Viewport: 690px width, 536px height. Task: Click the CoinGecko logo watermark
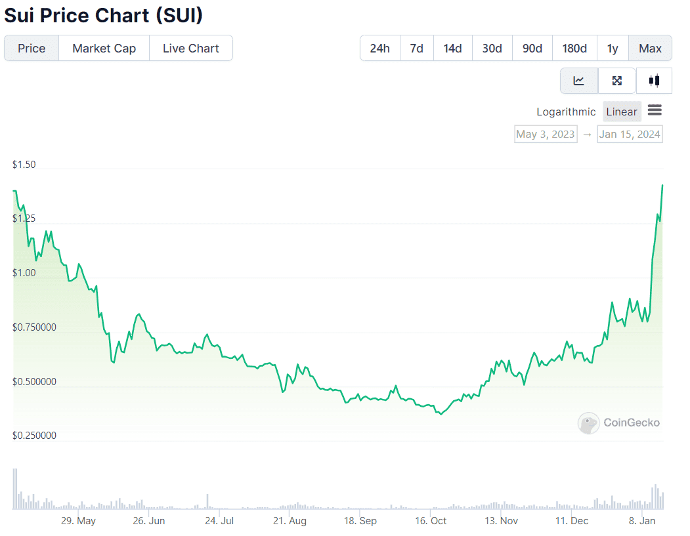point(618,423)
